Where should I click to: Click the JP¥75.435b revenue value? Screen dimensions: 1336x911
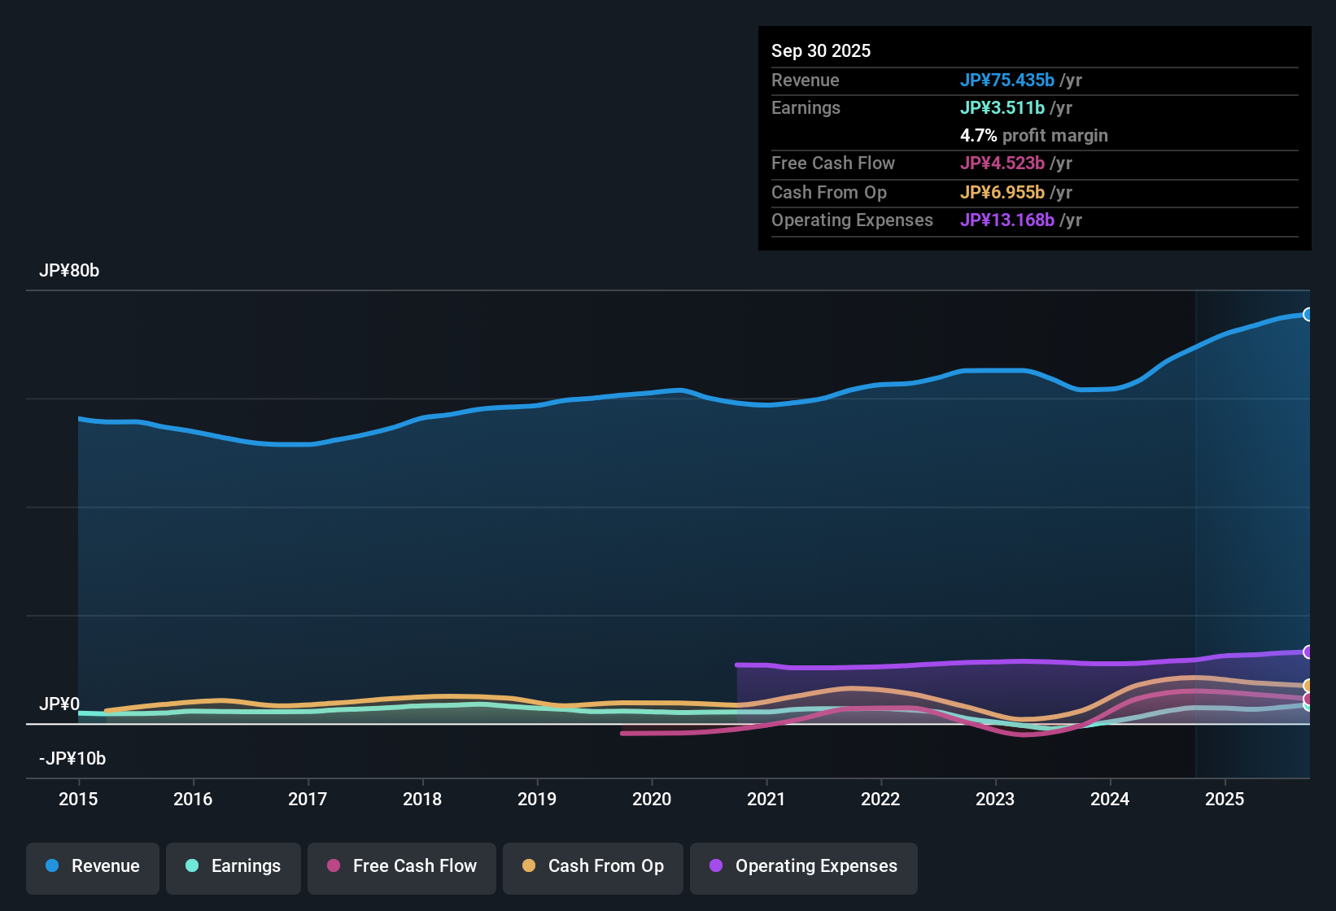coord(1008,80)
